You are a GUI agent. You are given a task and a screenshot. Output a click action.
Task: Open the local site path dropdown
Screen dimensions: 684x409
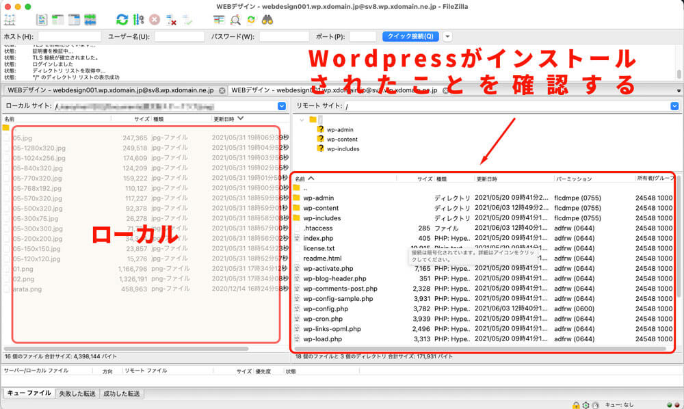pyautogui.click(x=282, y=106)
